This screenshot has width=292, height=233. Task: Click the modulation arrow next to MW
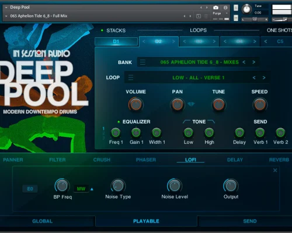[x=92, y=189]
